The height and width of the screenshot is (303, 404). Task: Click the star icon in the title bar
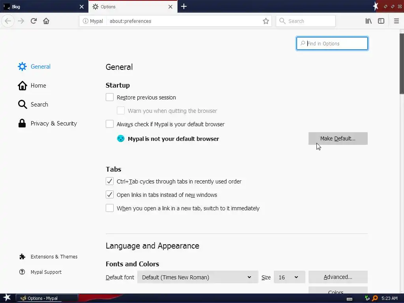(x=376, y=6)
